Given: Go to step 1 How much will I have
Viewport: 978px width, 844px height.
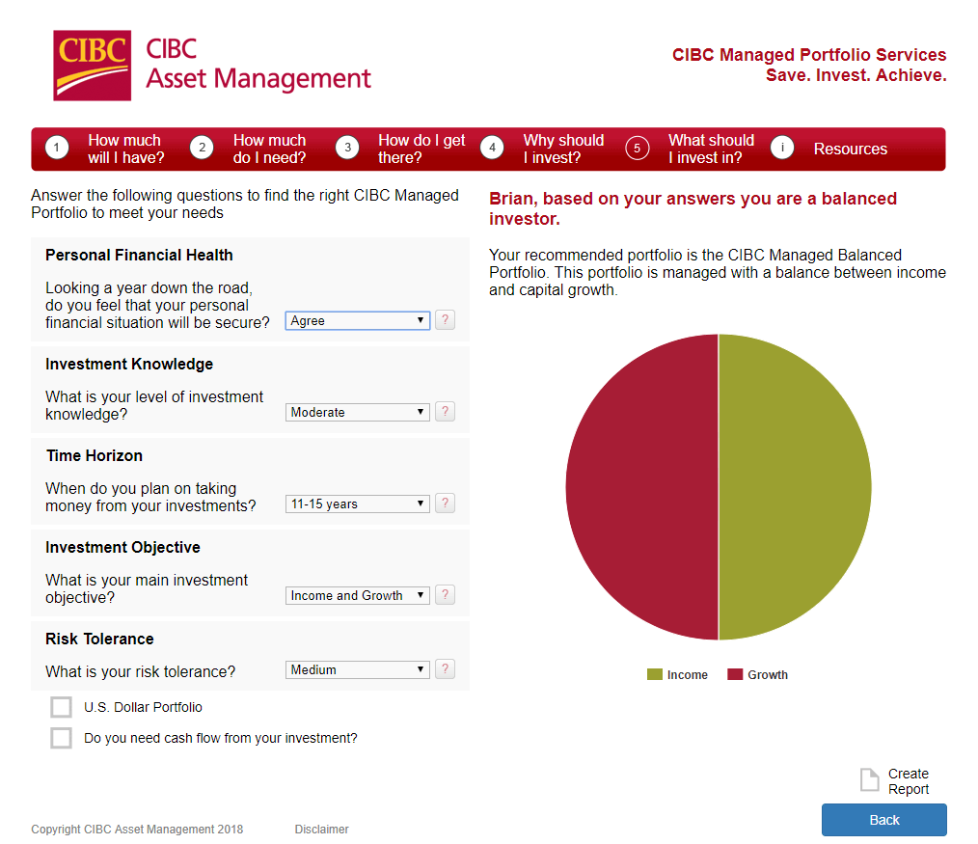Looking at the screenshot, I should (105, 149).
